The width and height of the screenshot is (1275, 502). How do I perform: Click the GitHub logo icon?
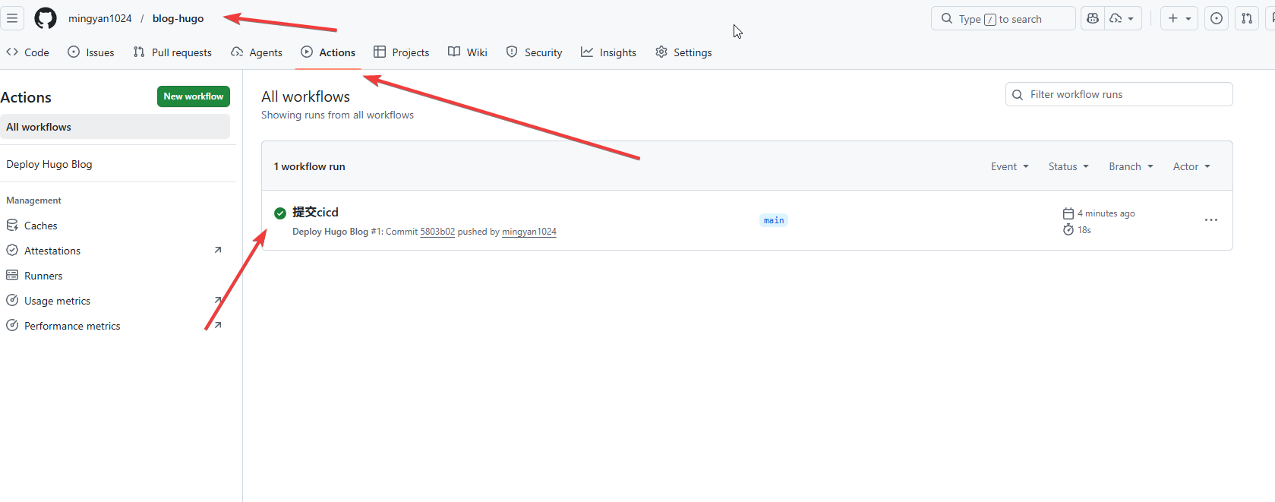point(46,18)
